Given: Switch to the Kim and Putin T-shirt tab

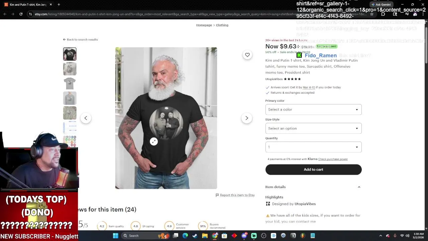Looking at the screenshot, I should point(28,5).
